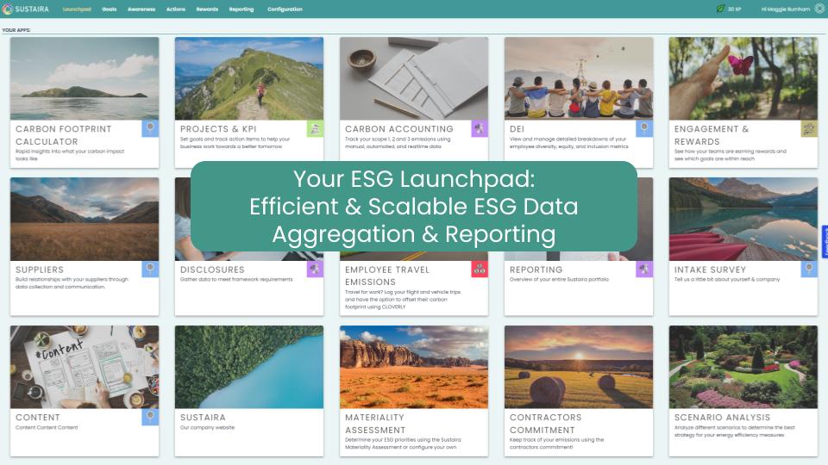Open the Suppliers app title
828x465 pixels.
pos(40,270)
